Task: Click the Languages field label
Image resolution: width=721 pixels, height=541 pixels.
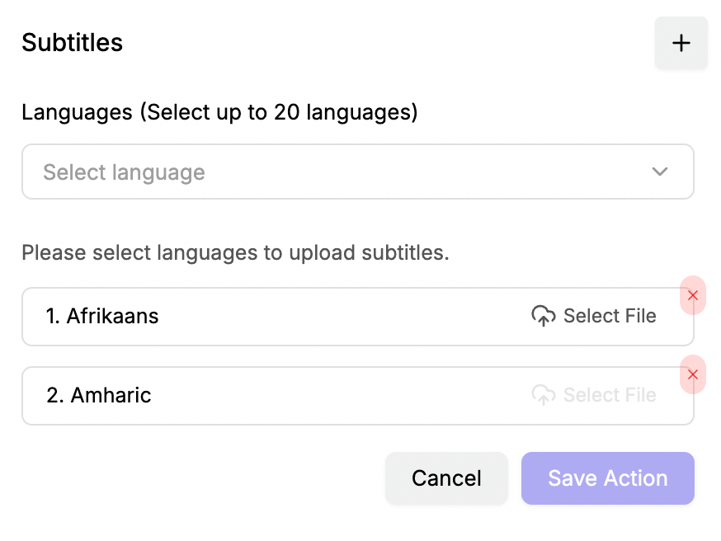Action: 77,112
